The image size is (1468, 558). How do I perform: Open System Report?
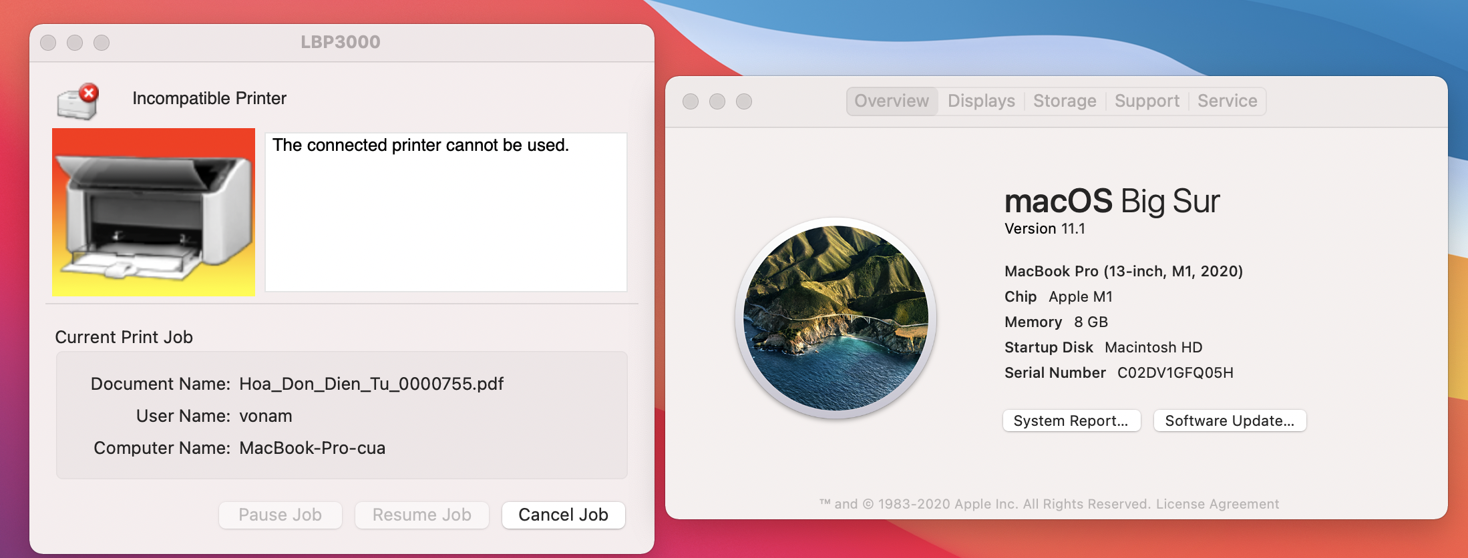1071,421
